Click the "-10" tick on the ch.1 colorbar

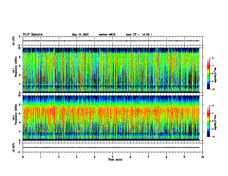pyautogui.click(x=213, y=89)
